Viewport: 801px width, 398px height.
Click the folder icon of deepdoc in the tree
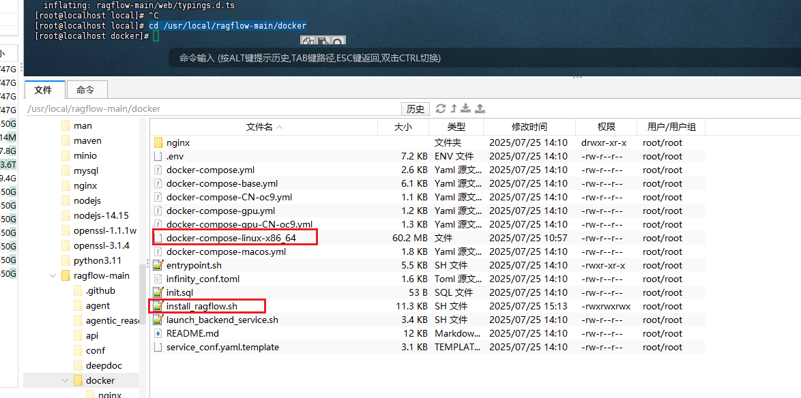tap(78, 365)
